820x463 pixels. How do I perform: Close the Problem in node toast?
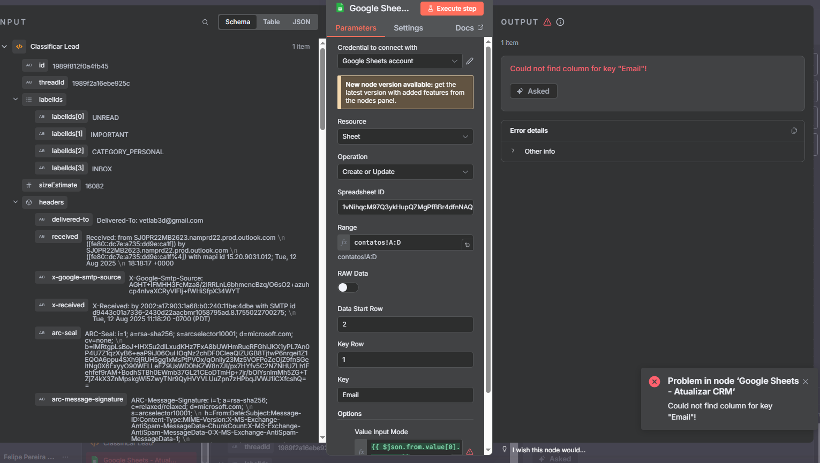806,382
